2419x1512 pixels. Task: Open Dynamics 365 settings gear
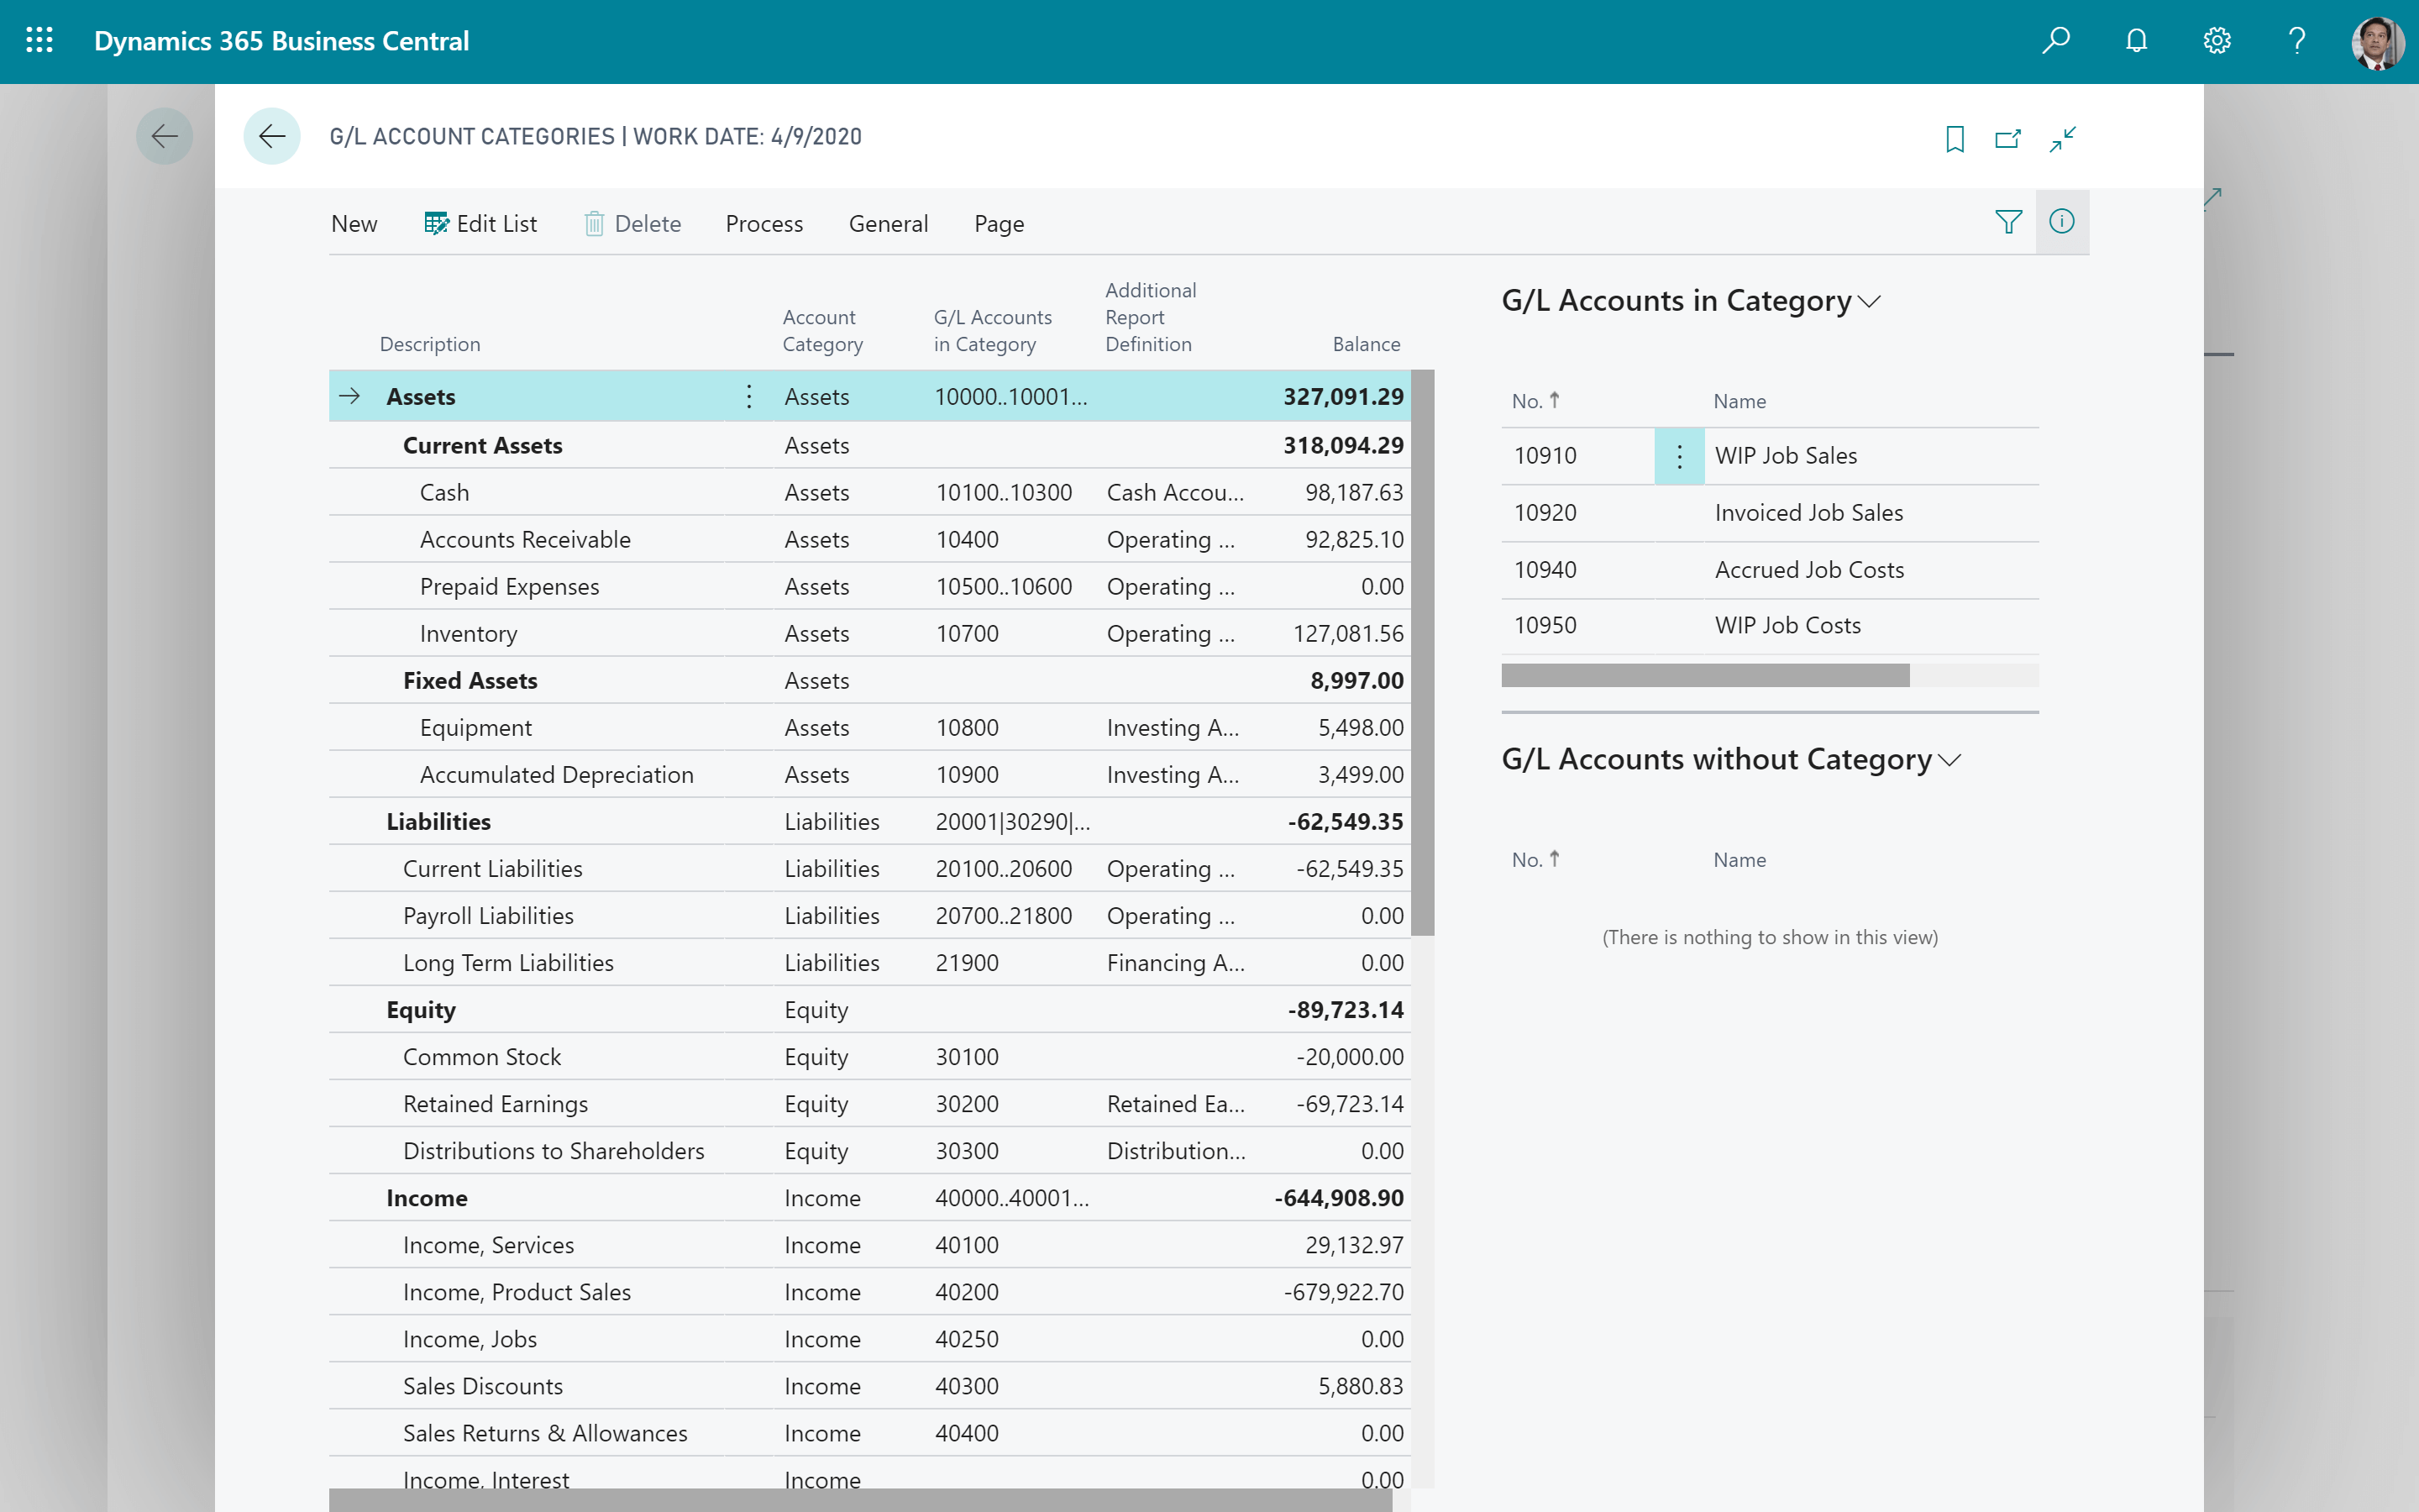point(2216,41)
